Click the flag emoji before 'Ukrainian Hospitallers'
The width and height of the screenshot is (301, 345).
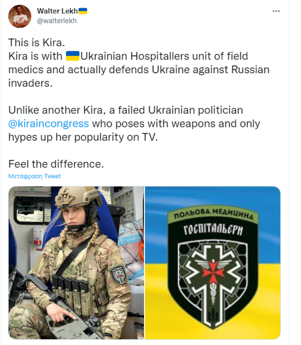73,56
